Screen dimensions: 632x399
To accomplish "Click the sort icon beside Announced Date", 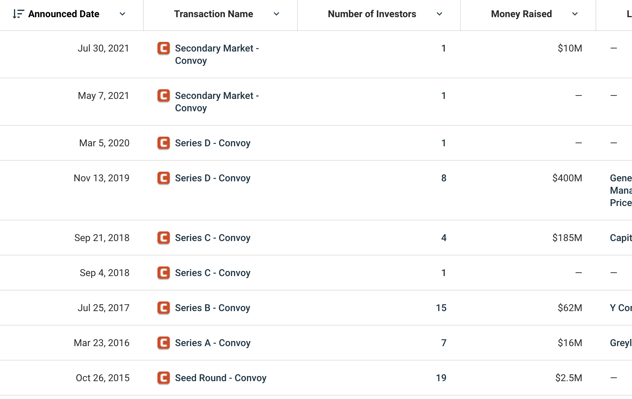I will (18, 14).
